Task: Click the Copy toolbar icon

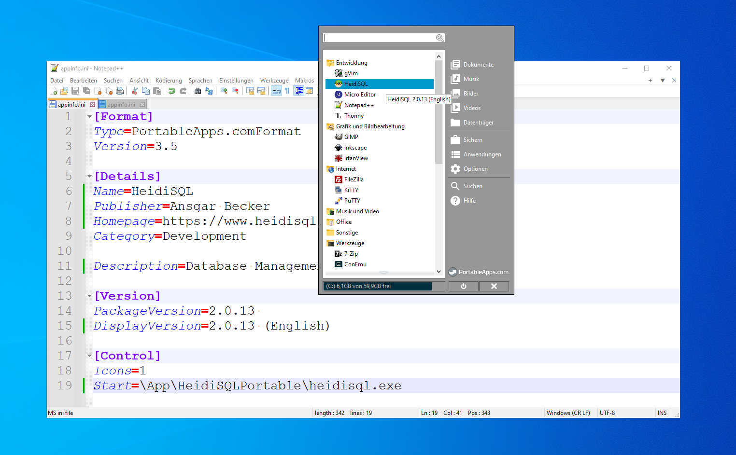Action: pyautogui.click(x=146, y=91)
